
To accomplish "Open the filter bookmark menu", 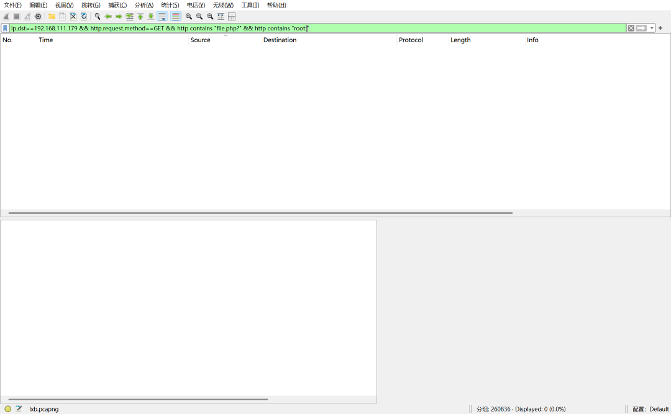I will point(5,28).
